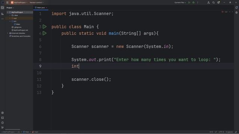Image resolution: width=239 pixels, height=134 pixels.
Task: Open the Current File run configuration dropdown
Action: pyautogui.click(x=180, y=3)
